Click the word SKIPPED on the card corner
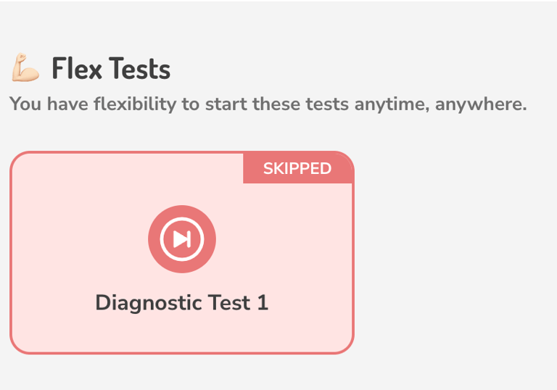Screen dimensions: 557x390 click(297, 169)
